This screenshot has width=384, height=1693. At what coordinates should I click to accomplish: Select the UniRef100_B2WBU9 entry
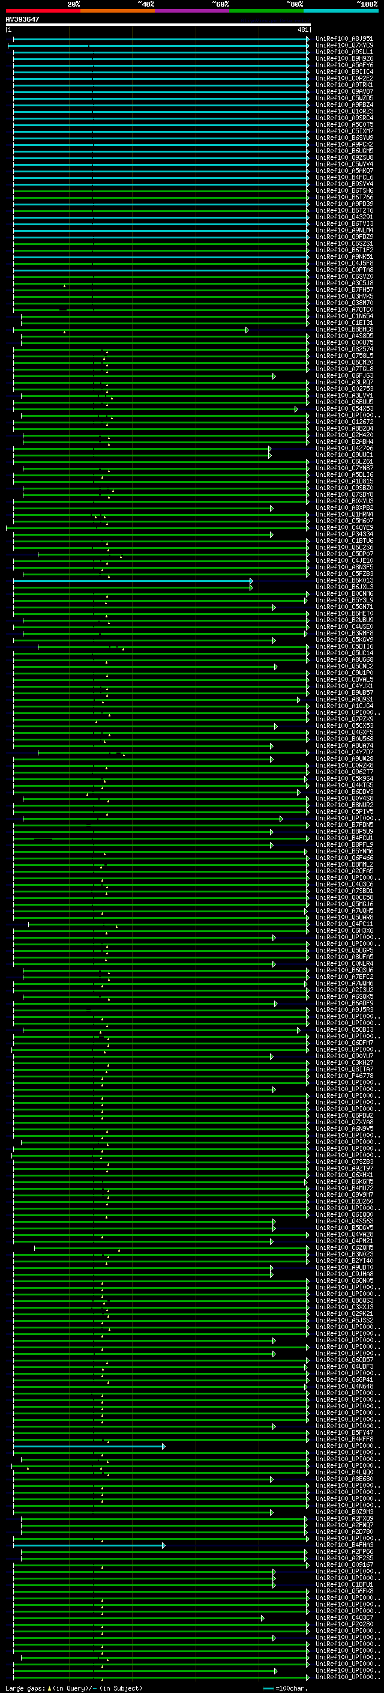[344, 620]
